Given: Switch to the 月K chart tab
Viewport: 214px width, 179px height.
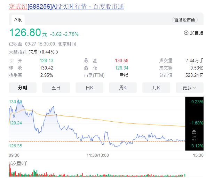Looking at the screenshot, I should 156,88.
